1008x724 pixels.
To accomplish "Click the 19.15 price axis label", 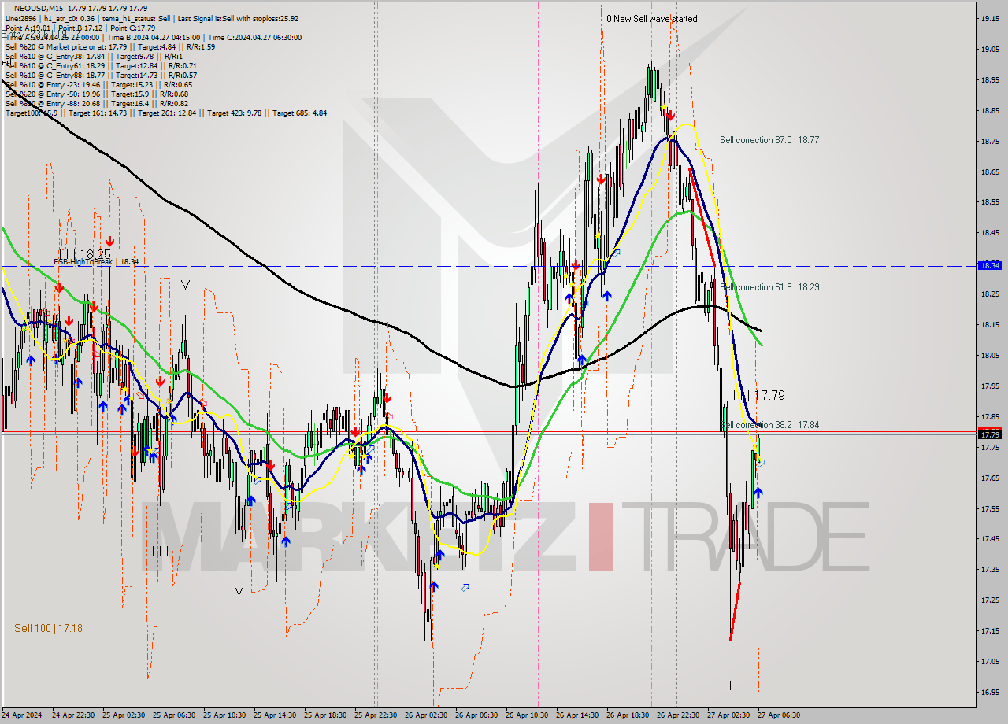I will [990, 18].
